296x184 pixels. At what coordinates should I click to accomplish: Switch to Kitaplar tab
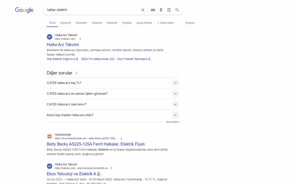coord(127,23)
